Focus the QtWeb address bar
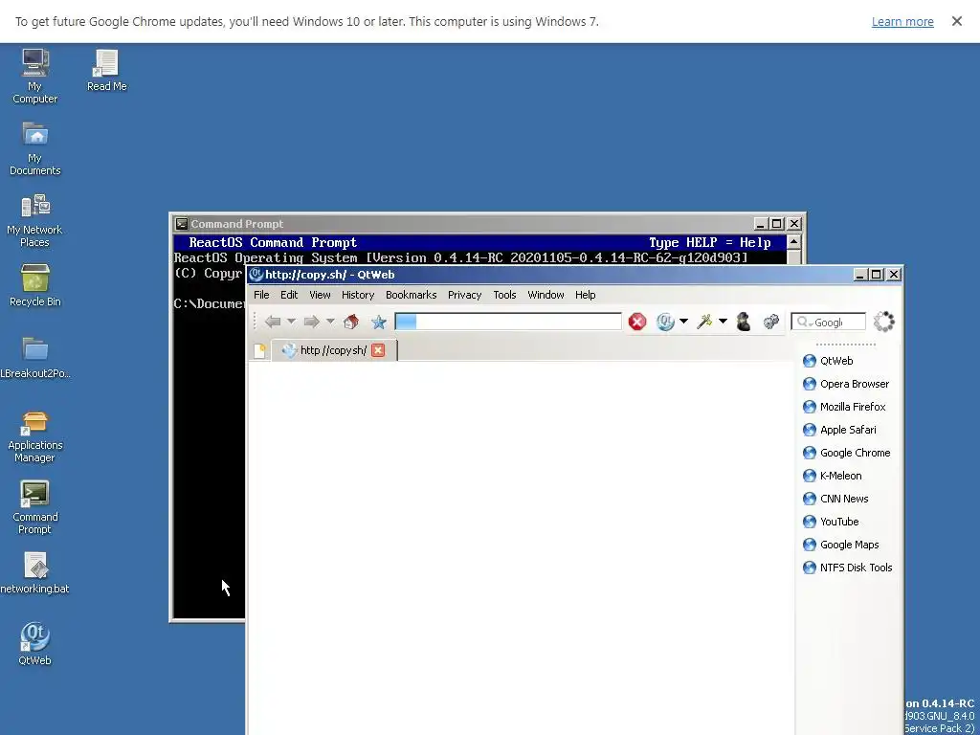 [x=508, y=322]
